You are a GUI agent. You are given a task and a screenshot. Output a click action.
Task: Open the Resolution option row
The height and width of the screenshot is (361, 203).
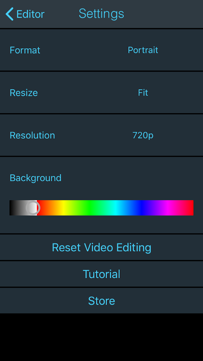point(101,135)
